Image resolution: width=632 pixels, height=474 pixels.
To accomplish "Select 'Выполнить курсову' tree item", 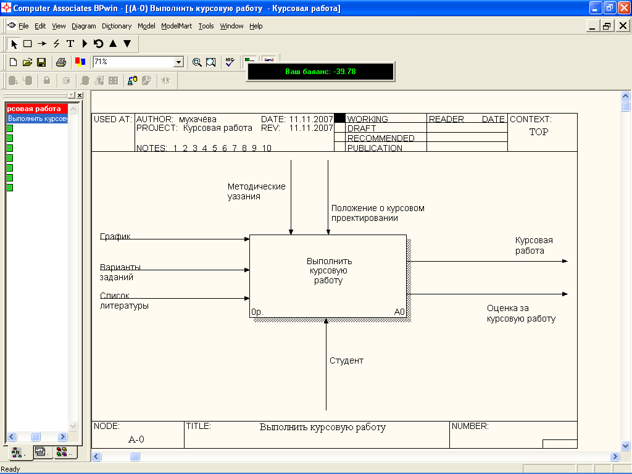I will pos(38,119).
